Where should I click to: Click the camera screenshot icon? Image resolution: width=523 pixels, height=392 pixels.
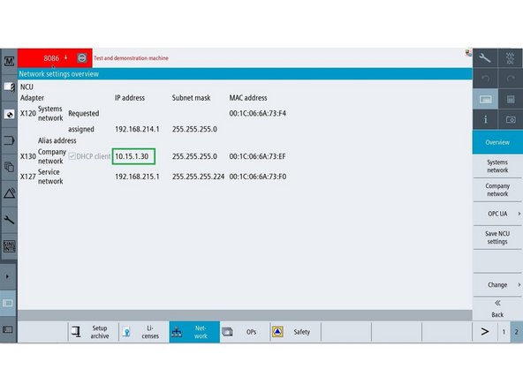511,119
